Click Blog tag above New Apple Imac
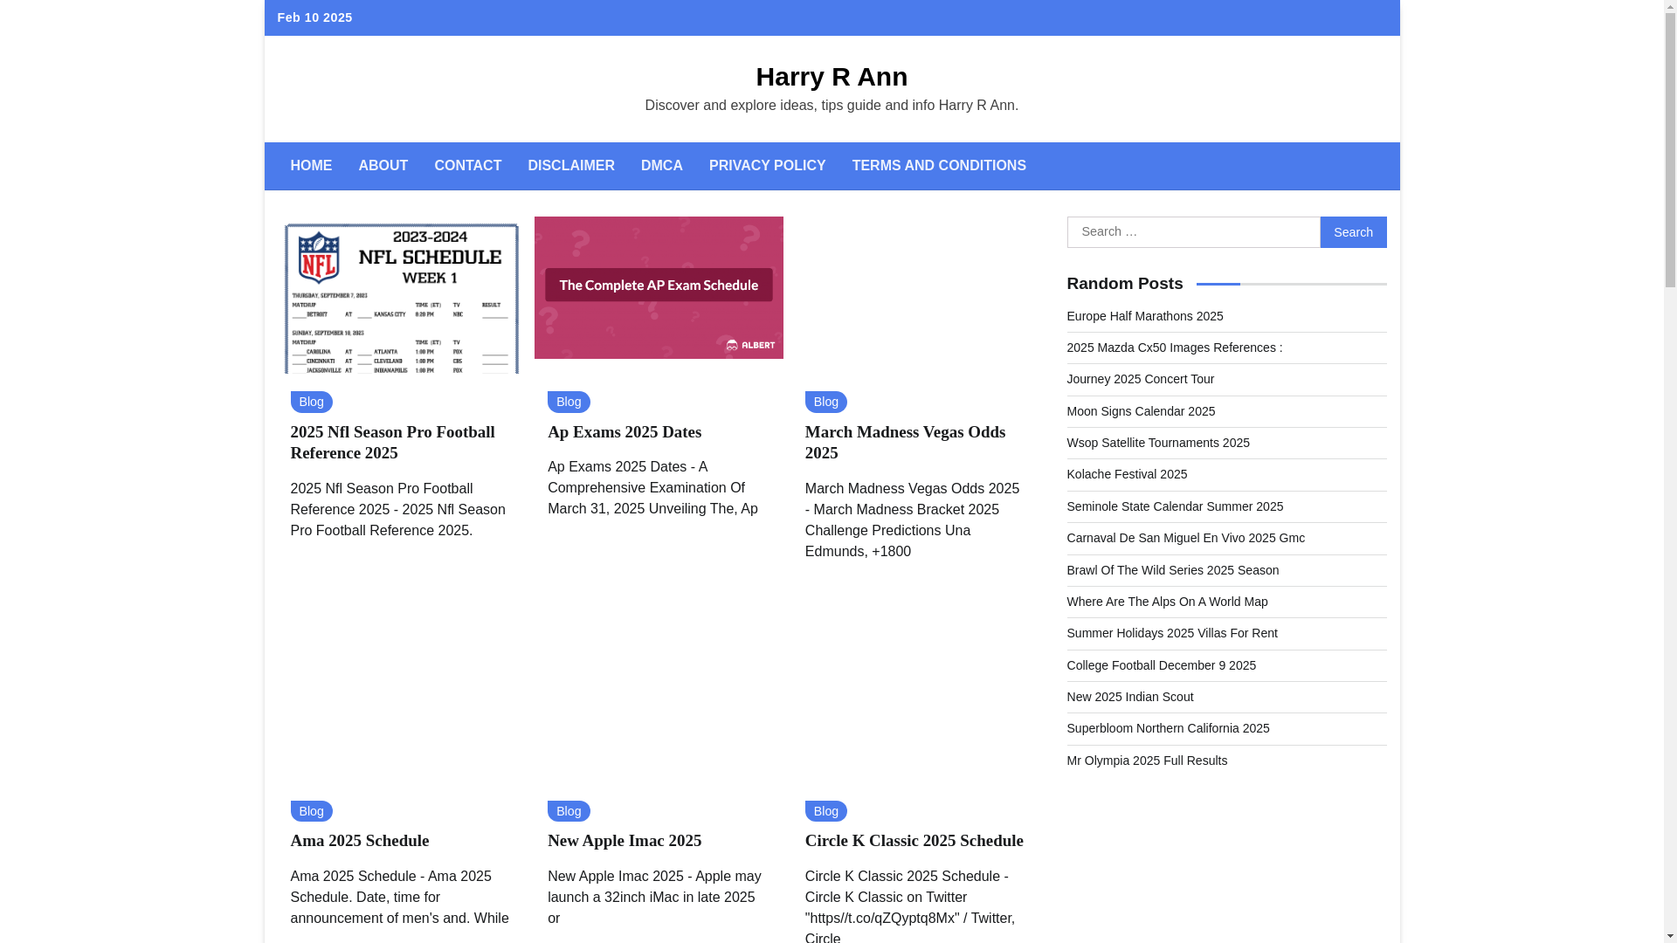1677x943 pixels. pos(569,811)
